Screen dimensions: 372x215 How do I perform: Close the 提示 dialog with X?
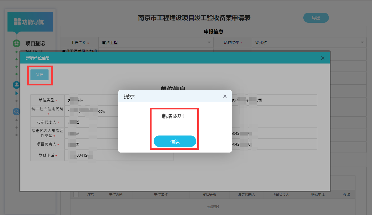click(225, 96)
